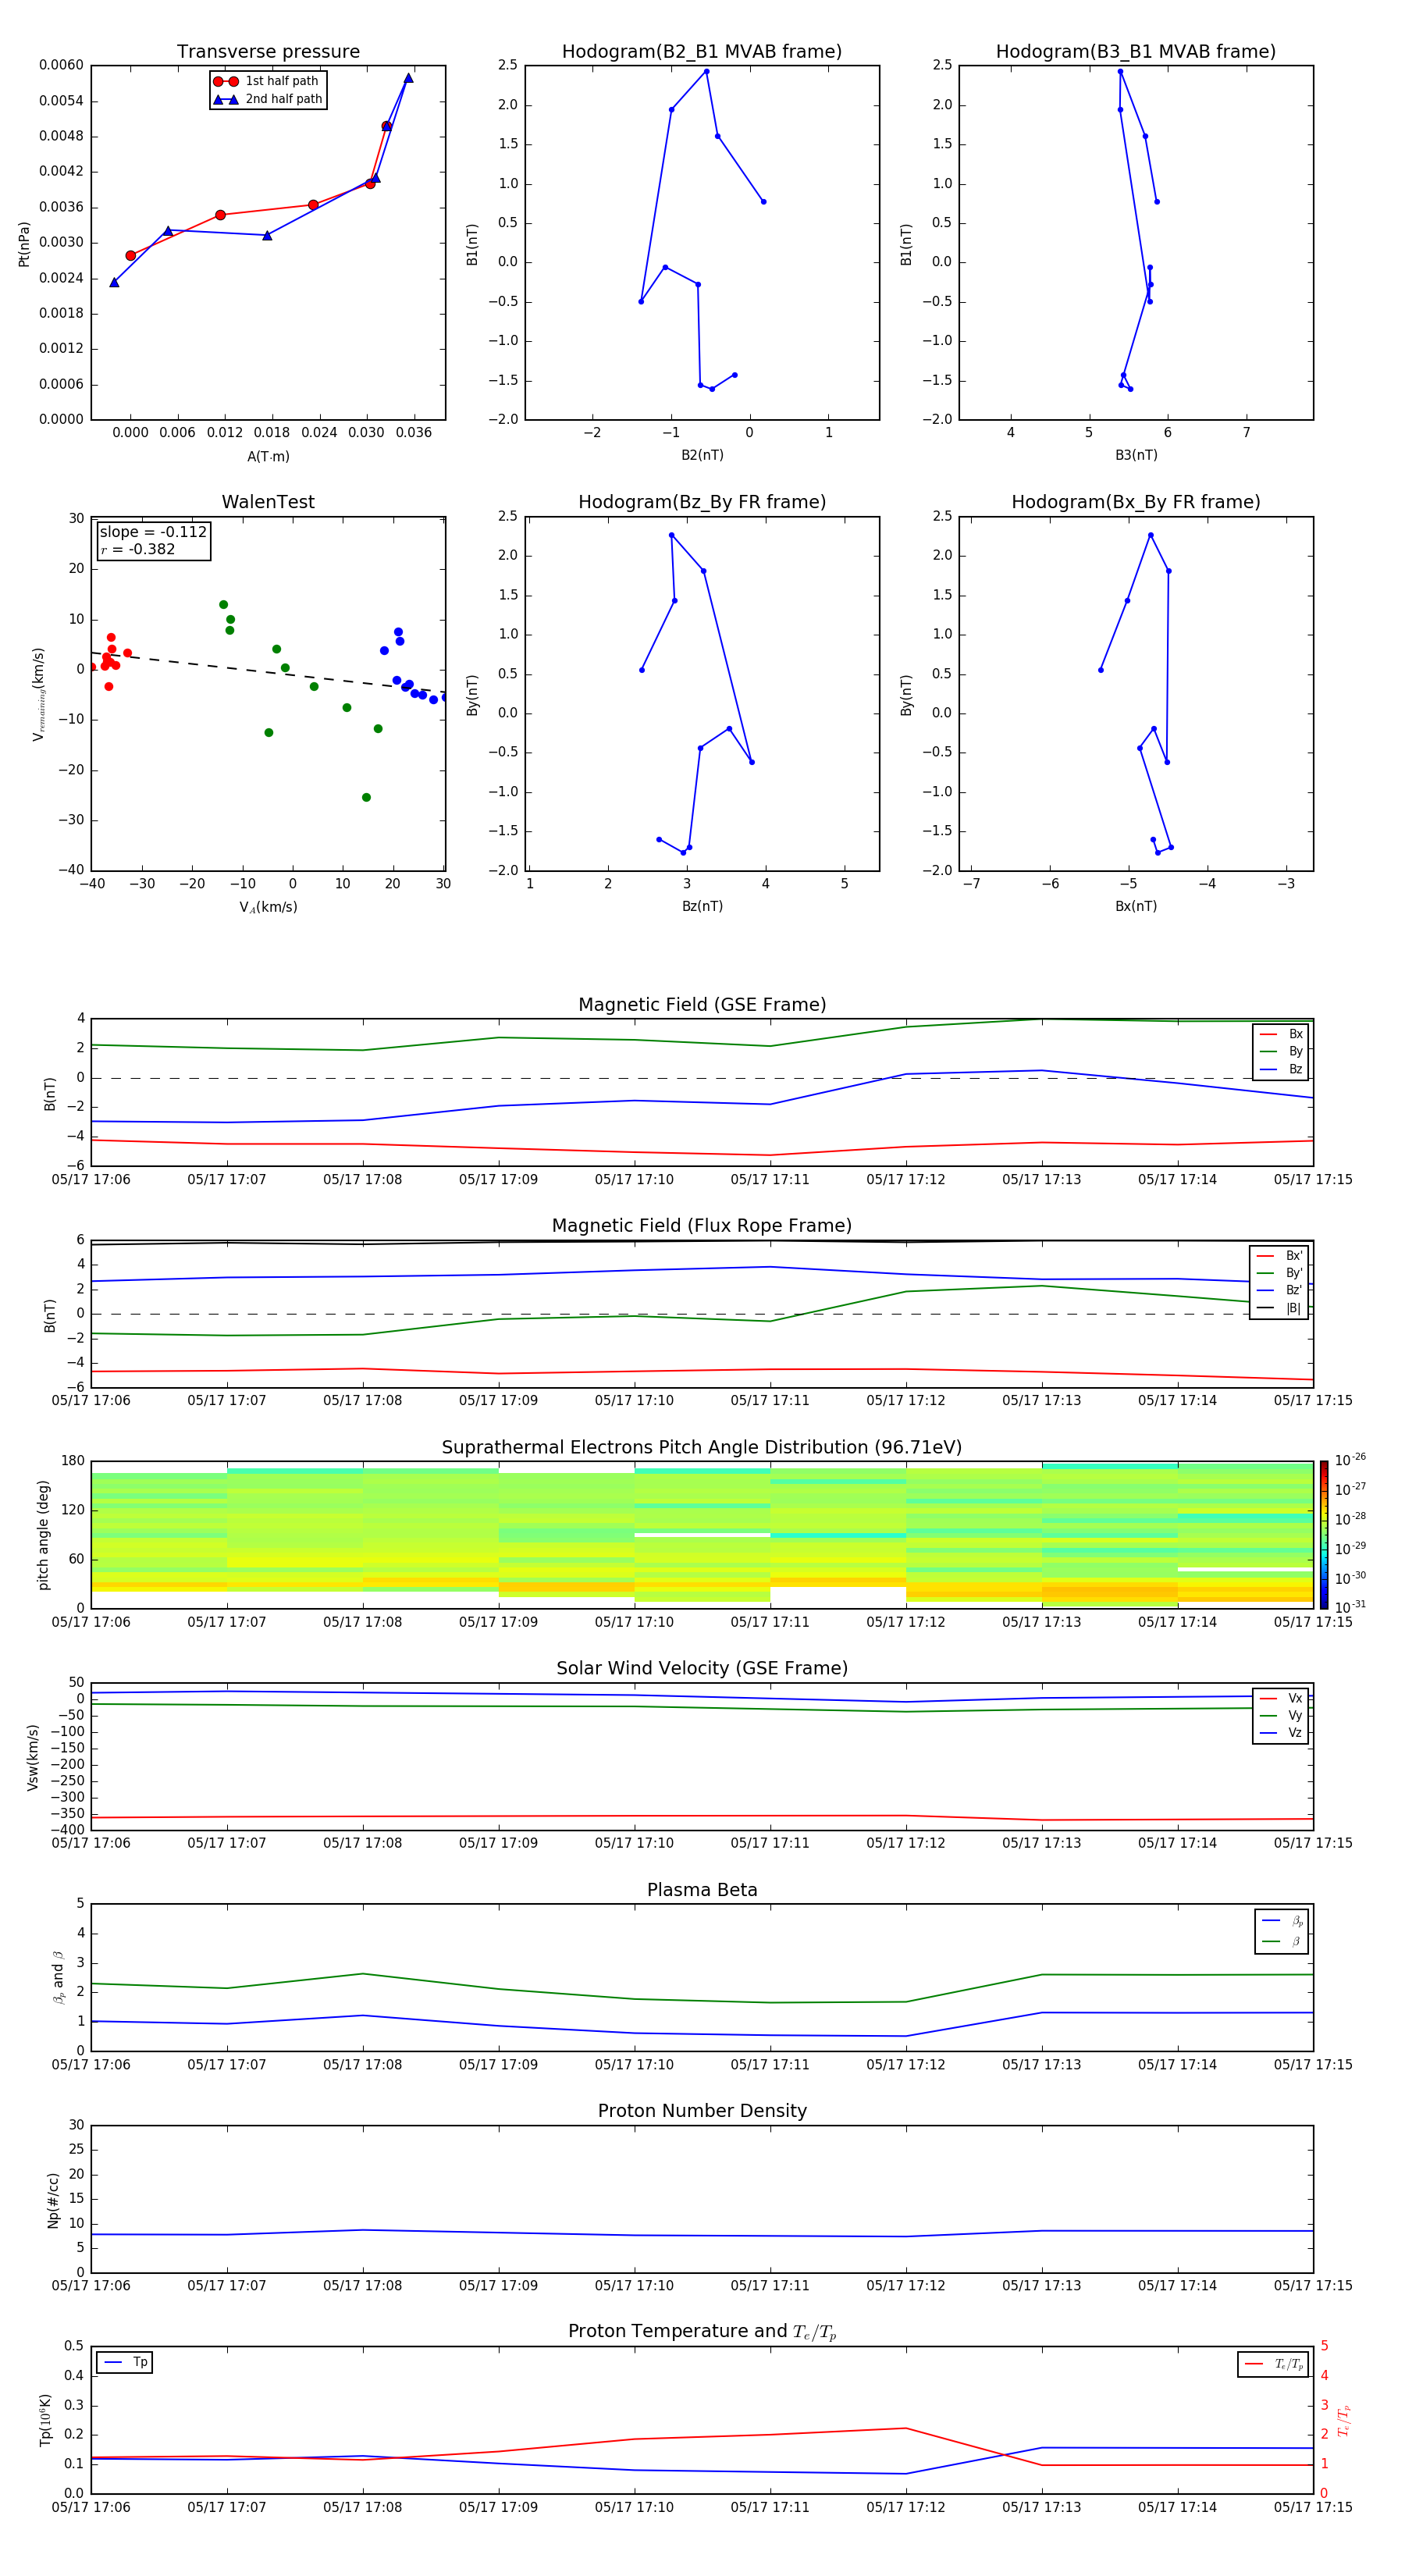
Task: Click the 'Tp(10^6K)' y-axis label
Action: (x=45, y=2420)
